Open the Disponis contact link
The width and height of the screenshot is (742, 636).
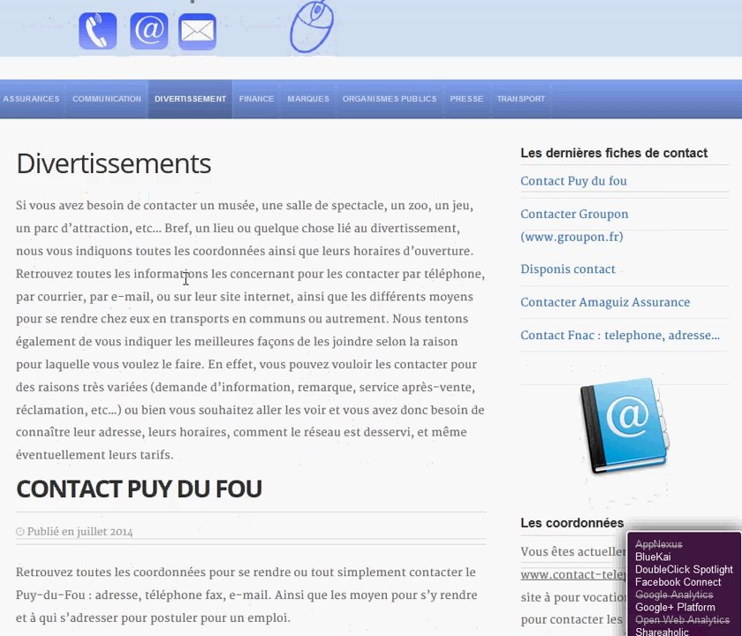click(x=568, y=269)
